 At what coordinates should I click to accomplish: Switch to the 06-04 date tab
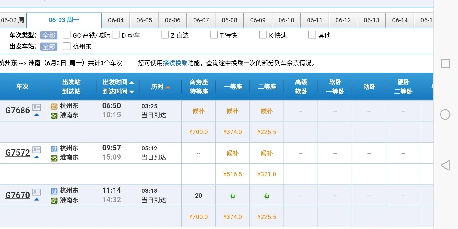116,20
